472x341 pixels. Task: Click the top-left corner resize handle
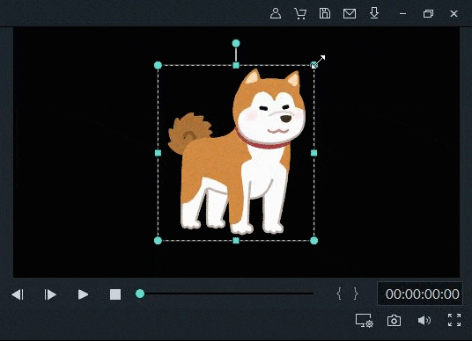[158, 65]
